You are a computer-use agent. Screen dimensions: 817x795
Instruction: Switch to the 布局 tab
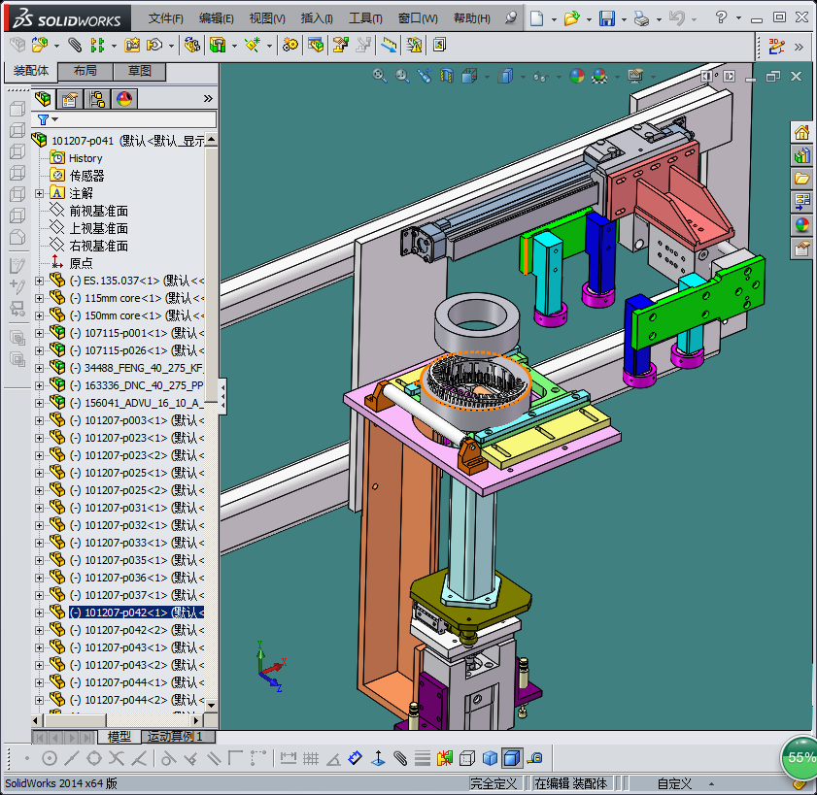85,72
